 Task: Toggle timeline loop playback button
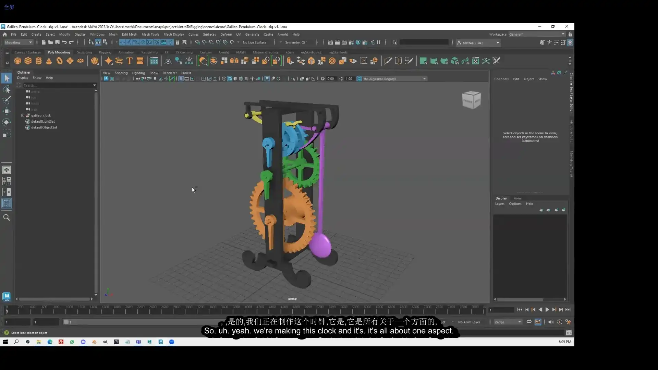[529, 322]
